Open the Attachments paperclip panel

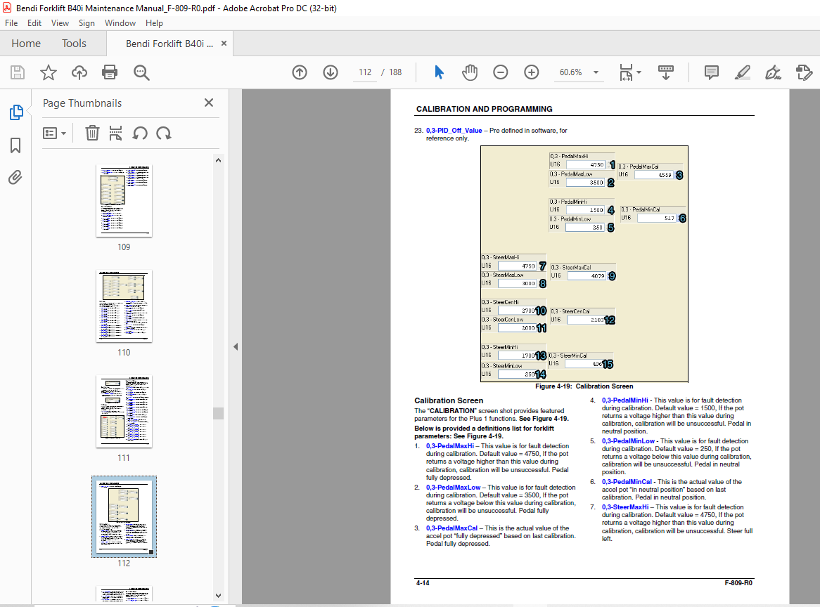coord(15,178)
